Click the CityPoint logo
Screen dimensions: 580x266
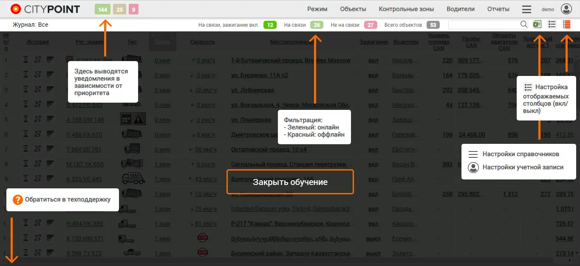45,9
